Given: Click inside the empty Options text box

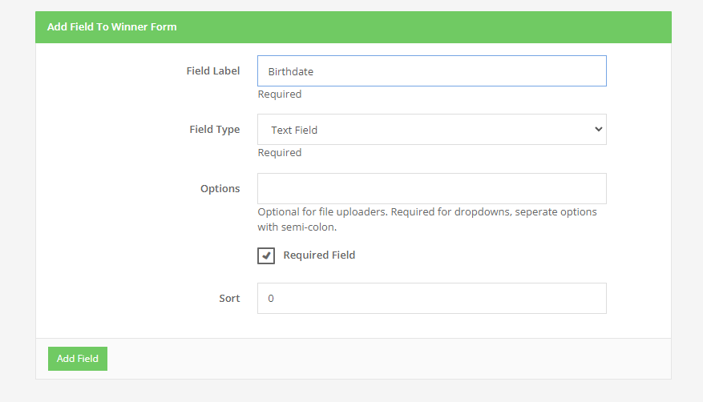Looking at the screenshot, I should (x=431, y=189).
